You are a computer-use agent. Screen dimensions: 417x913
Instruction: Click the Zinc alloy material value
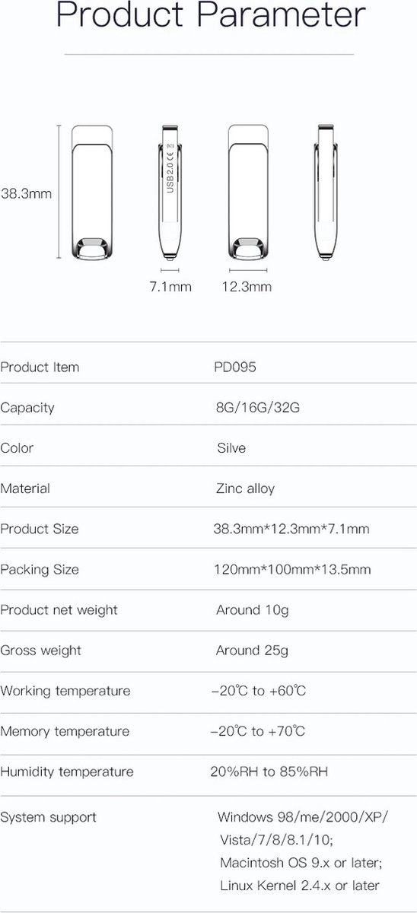coord(245,488)
